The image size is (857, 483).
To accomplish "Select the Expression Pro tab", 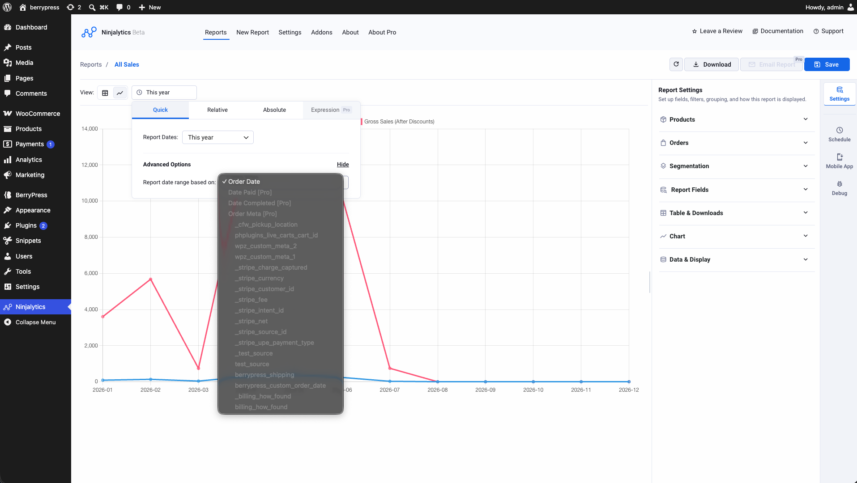I will (x=332, y=110).
